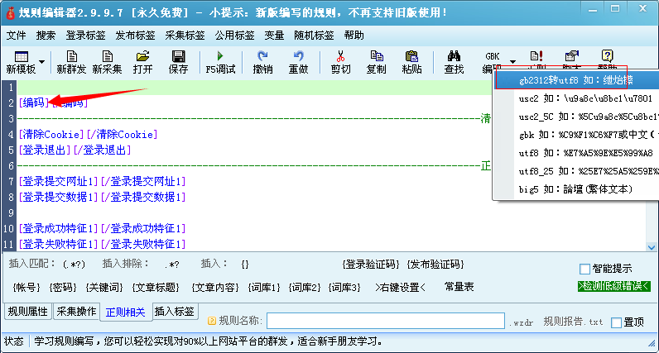Open a file with 打开 icon

tap(142, 62)
